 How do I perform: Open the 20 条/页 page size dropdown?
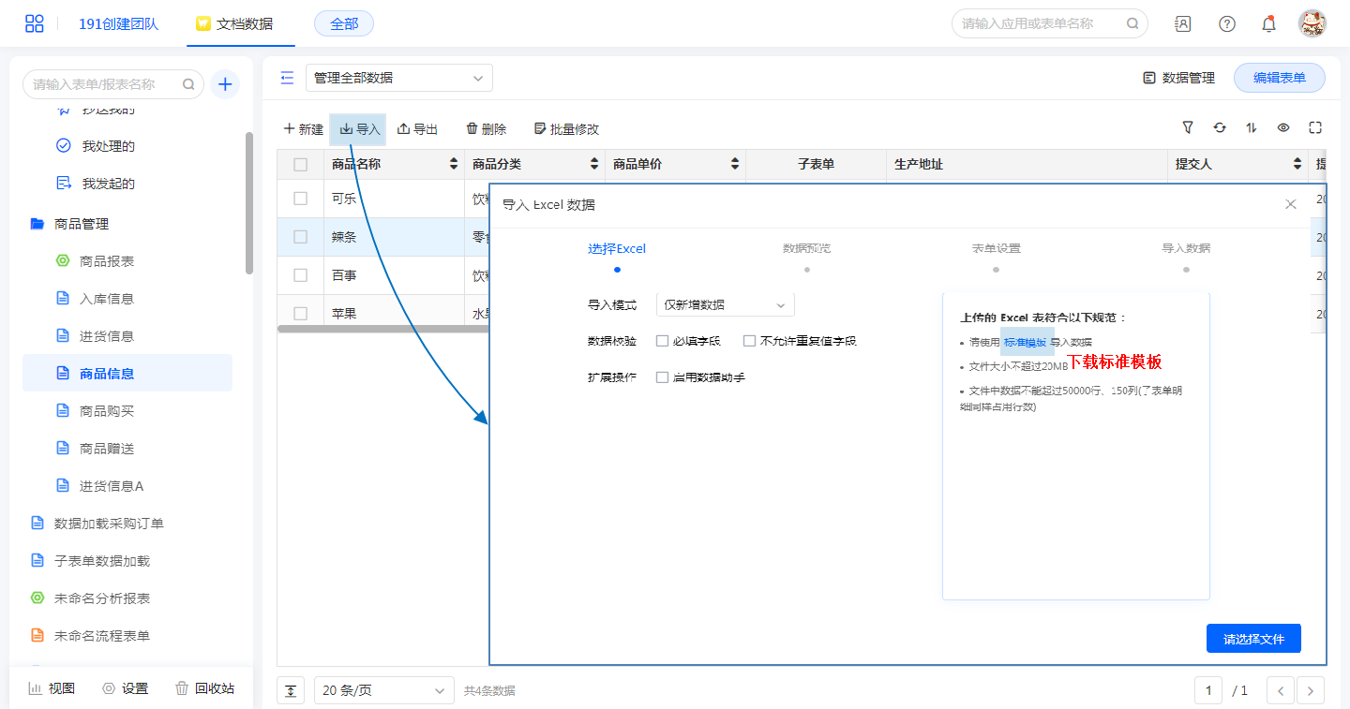pos(383,691)
